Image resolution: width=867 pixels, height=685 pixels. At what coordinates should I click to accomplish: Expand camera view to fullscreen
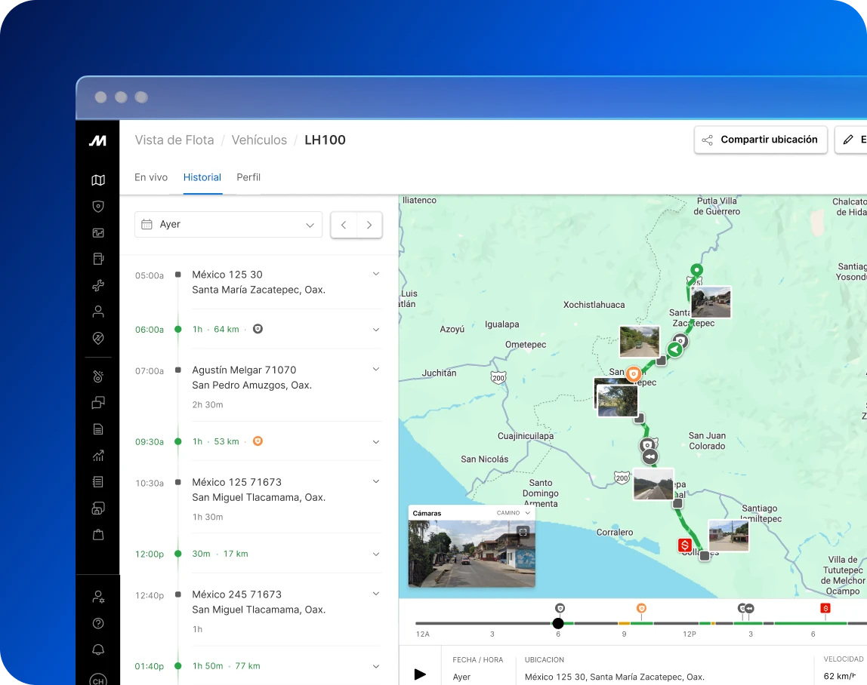pyautogui.click(x=523, y=532)
